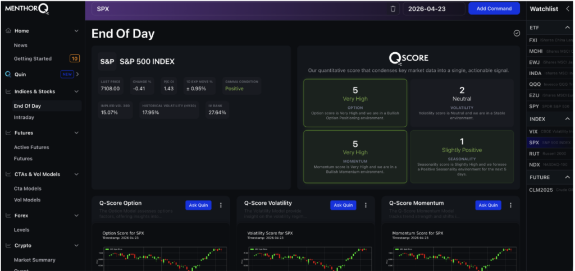The image size is (575, 271).
Task: Open Forex Levels in the sidebar
Action: 22,230
